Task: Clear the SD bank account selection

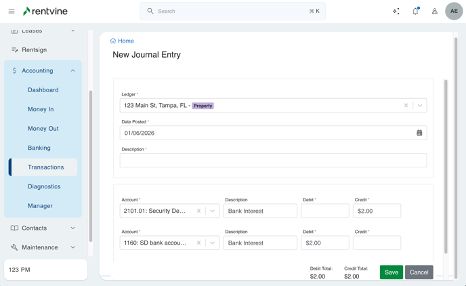Action: tap(198, 243)
